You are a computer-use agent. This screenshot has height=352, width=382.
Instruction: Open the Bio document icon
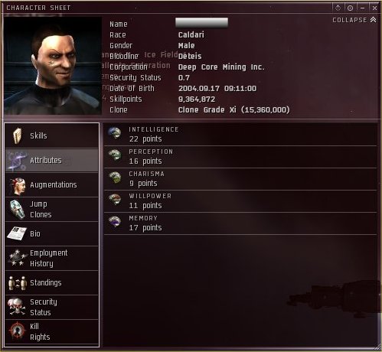point(17,233)
